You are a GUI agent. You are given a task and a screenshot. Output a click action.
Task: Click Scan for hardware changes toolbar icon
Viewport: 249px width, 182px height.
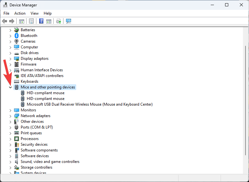[x=69, y=21]
